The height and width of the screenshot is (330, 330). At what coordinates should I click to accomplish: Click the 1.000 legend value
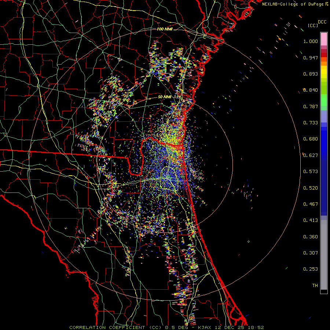(311, 41)
